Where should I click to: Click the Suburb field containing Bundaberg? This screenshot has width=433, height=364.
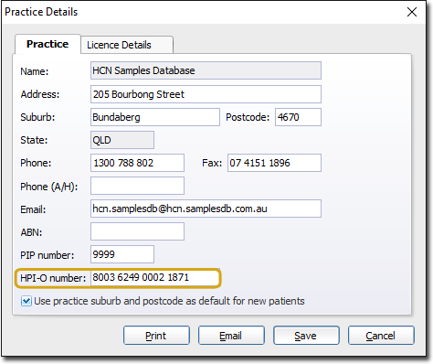[x=155, y=117]
